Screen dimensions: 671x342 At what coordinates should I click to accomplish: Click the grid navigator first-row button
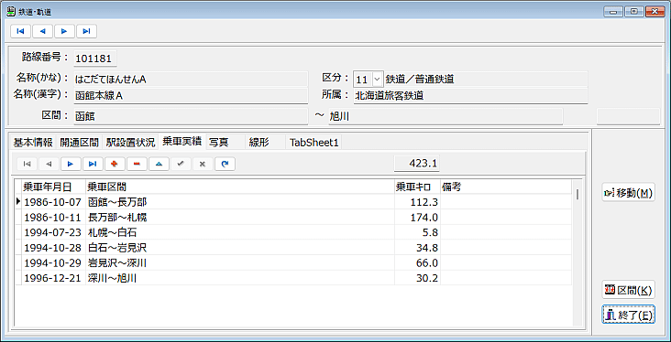(27, 164)
